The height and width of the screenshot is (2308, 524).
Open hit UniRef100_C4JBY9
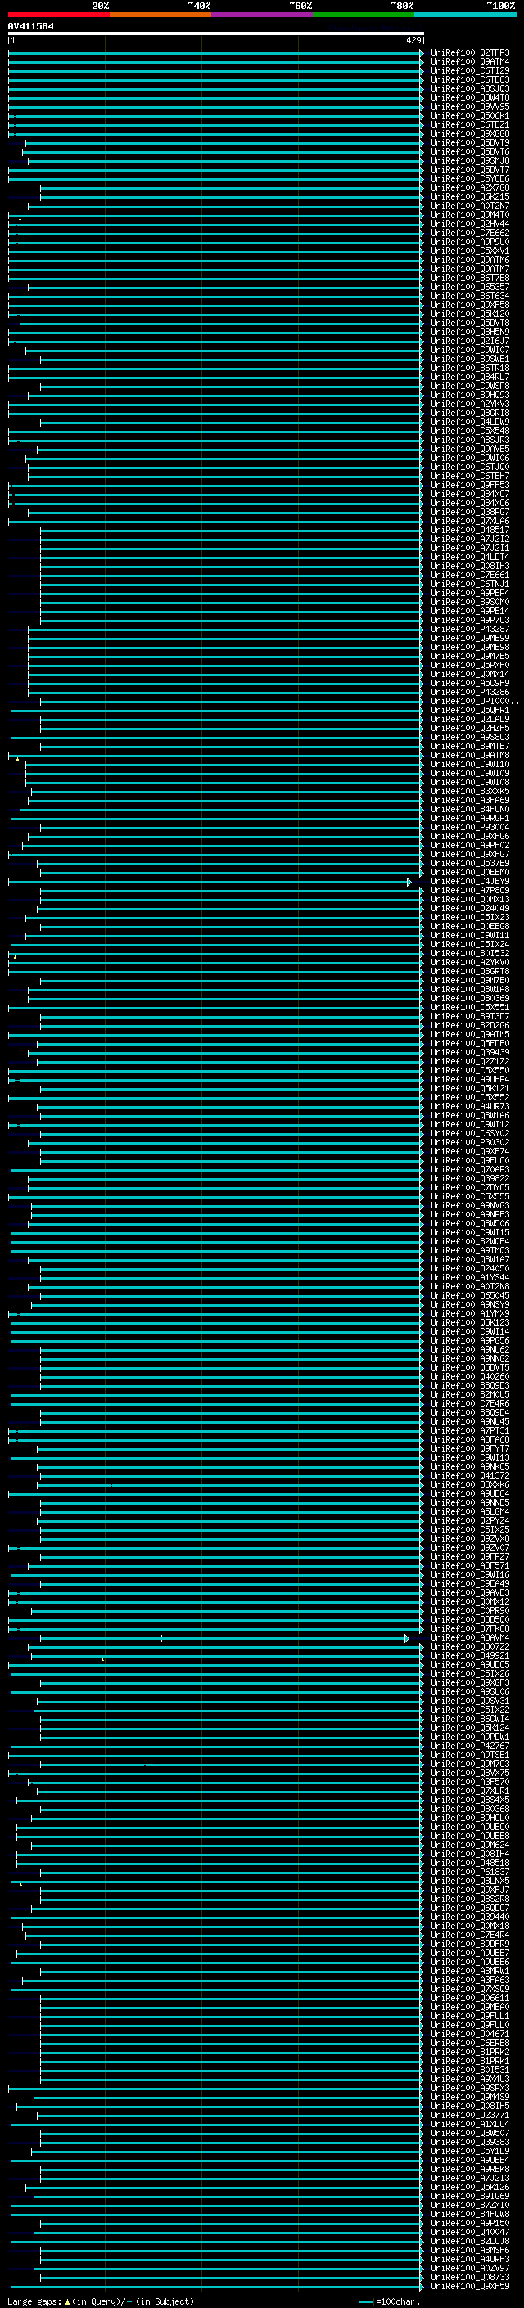(x=470, y=881)
